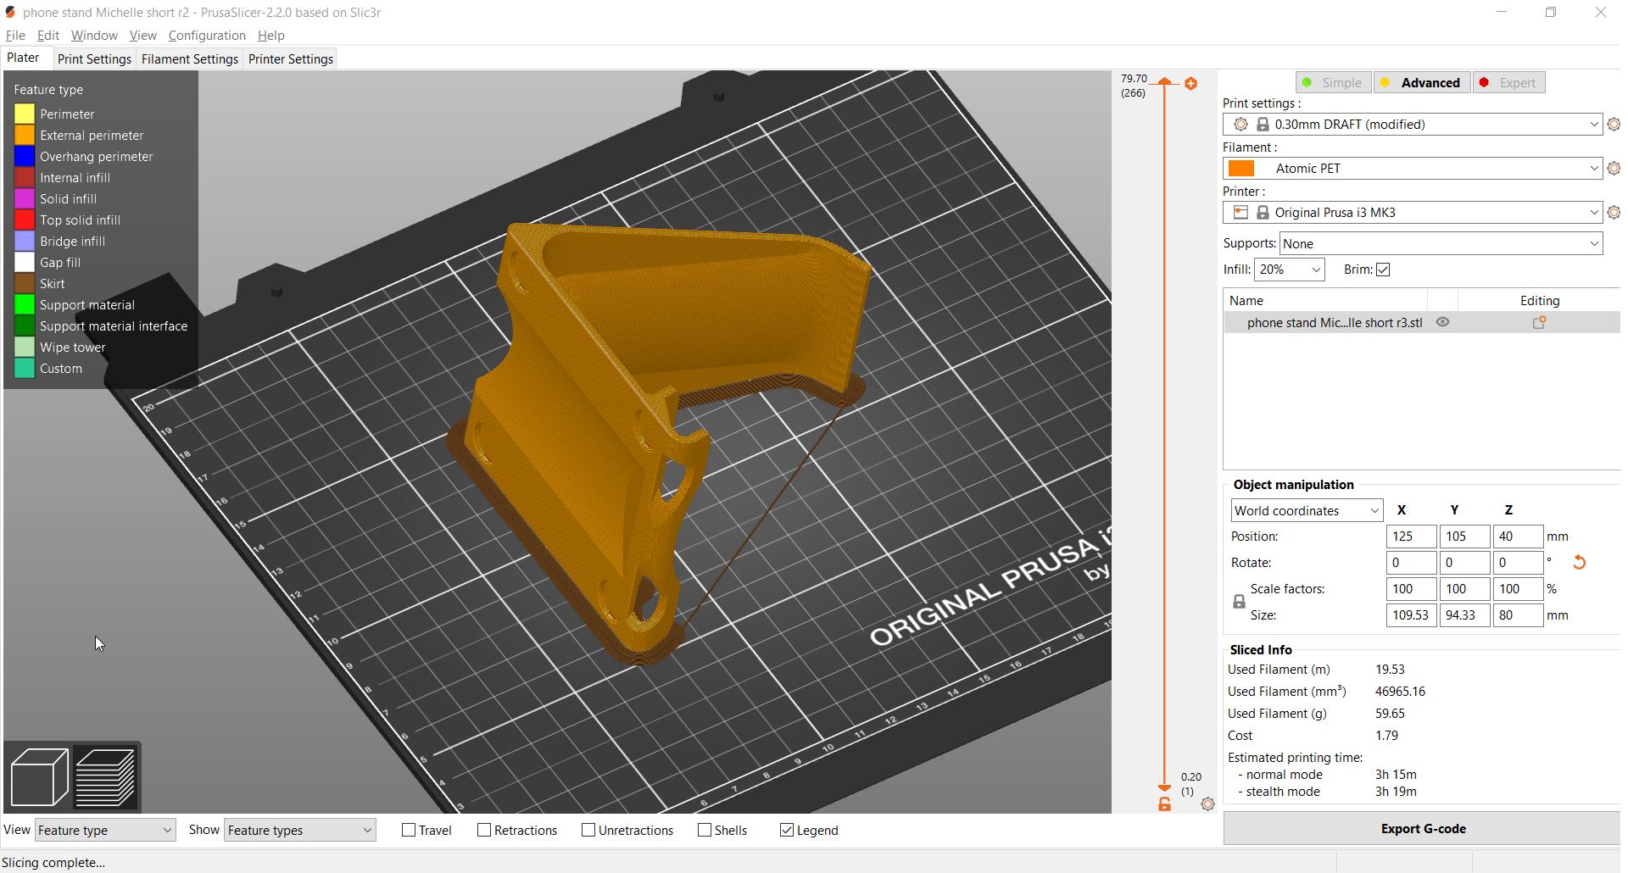Switch to Expert mode
This screenshot has height=873, width=1628.
[1508, 83]
